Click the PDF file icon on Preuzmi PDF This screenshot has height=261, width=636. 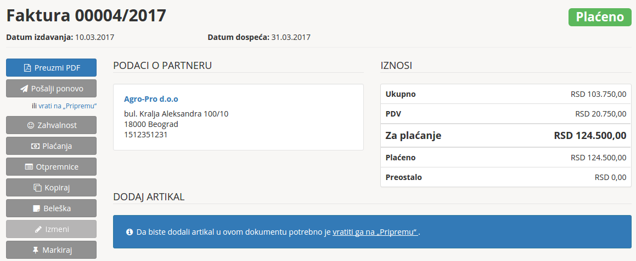(27, 68)
